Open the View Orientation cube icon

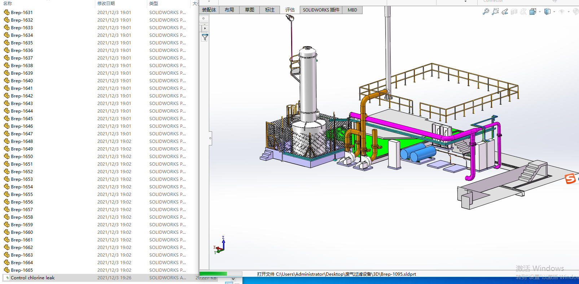pos(532,12)
